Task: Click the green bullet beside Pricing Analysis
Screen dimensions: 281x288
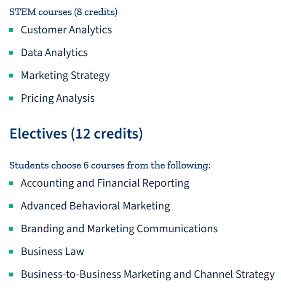Action: pyautogui.click(x=11, y=98)
